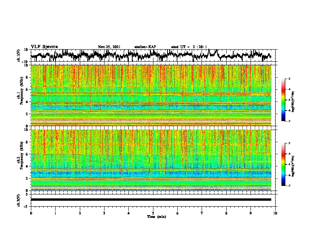310x239 pixels.
Task: Click the "-3" label on ch.2 color bar
Action: pyautogui.click(x=288, y=143)
